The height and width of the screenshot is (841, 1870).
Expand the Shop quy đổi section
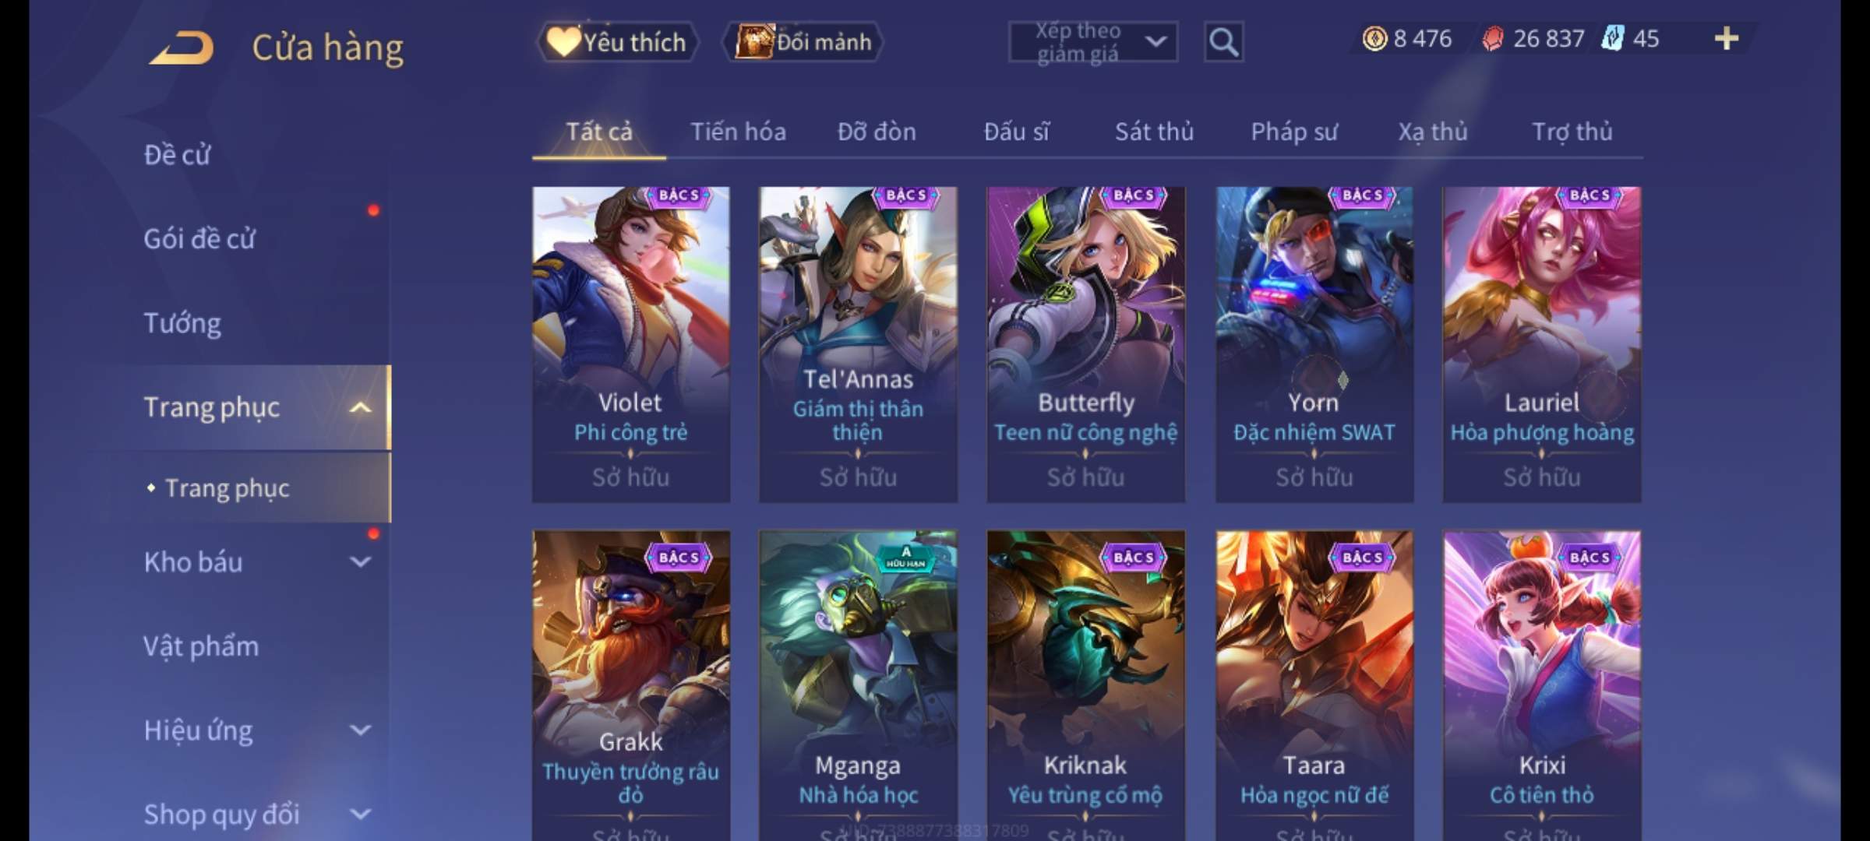[x=360, y=814]
